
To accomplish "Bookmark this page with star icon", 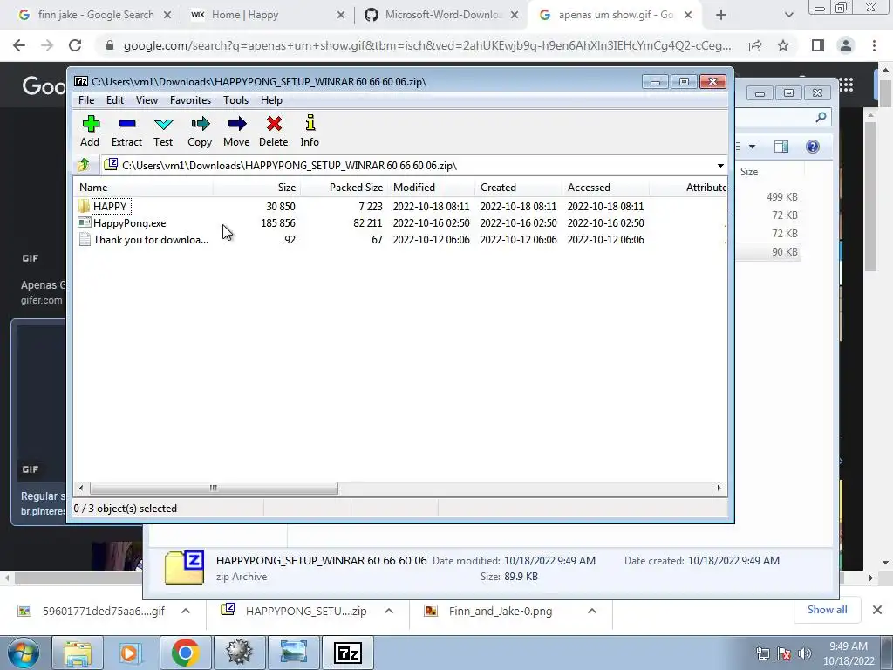I will click(x=784, y=45).
